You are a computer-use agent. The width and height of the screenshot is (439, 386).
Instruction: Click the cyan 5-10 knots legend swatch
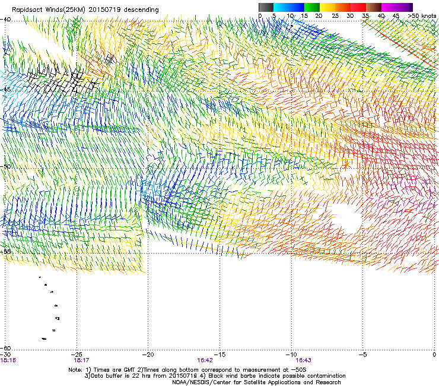281,7
